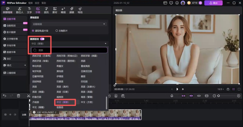Click the timeline zoom slider handle
The height and width of the screenshot is (127, 243).
[x=218, y=96]
